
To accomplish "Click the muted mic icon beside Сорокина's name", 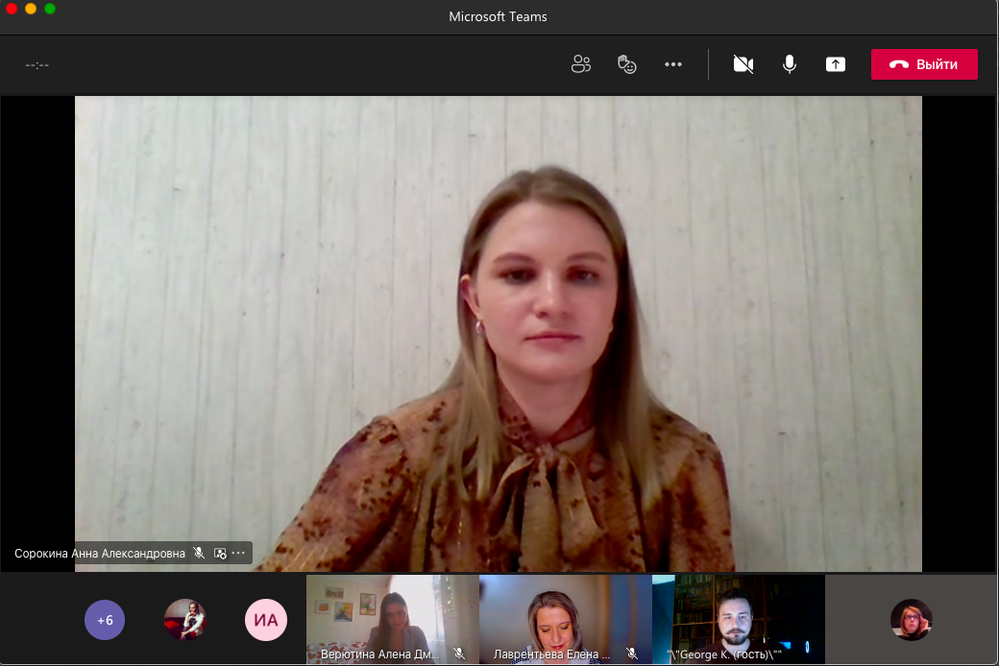I will (199, 554).
